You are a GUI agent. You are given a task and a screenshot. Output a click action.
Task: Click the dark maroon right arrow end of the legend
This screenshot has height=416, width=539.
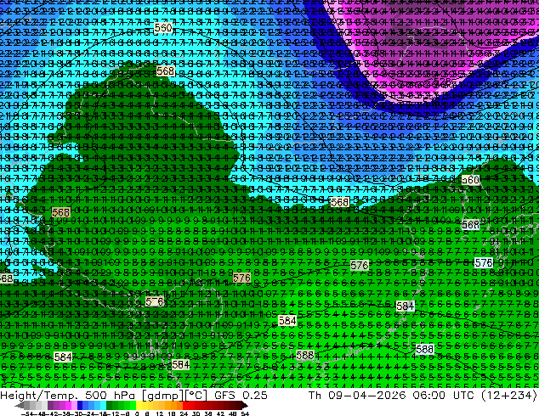[244, 406]
